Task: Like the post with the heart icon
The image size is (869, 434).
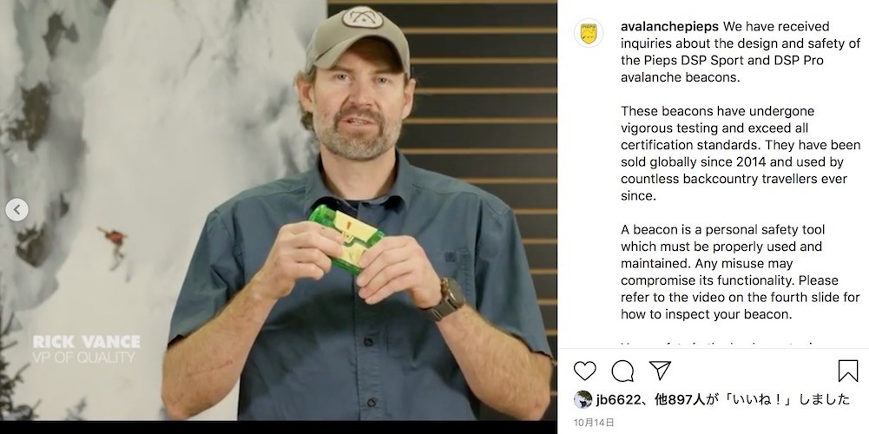Action: [585, 371]
